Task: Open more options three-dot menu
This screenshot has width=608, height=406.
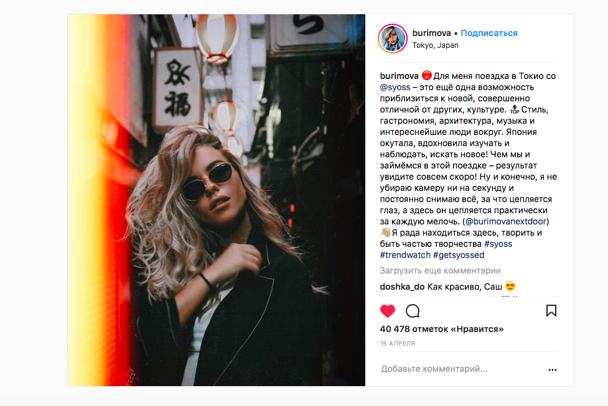Action: tap(553, 370)
